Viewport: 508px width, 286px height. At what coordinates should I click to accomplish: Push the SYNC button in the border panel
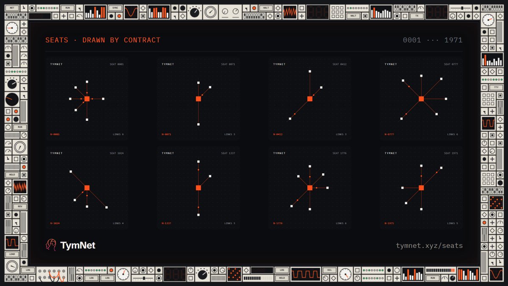coord(115,8)
